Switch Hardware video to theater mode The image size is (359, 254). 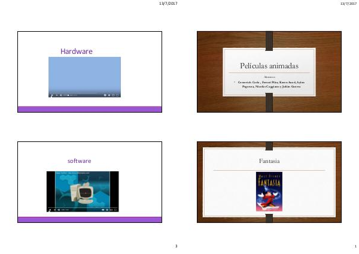click(112, 95)
